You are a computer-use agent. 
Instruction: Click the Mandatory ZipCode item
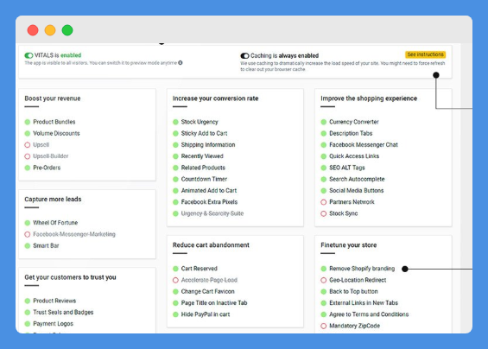(x=354, y=326)
